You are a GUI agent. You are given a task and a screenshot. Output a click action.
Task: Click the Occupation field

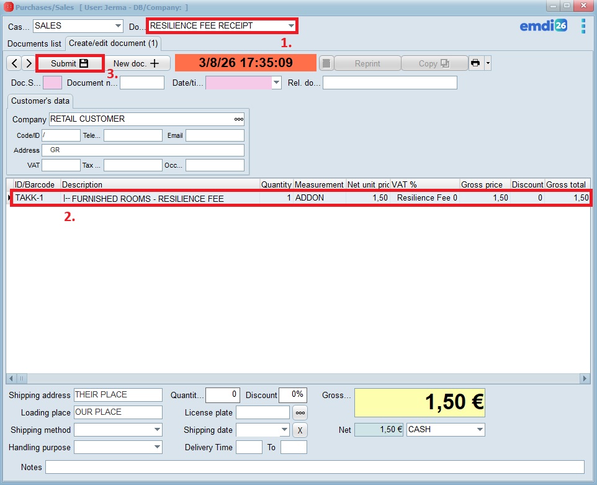coord(215,165)
